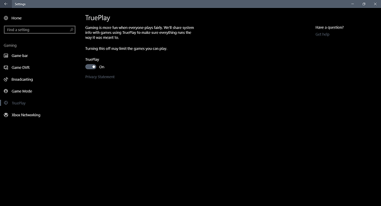Click the TruePlay sidebar icon
Viewport: 381px width, 206px height.
tap(6, 103)
